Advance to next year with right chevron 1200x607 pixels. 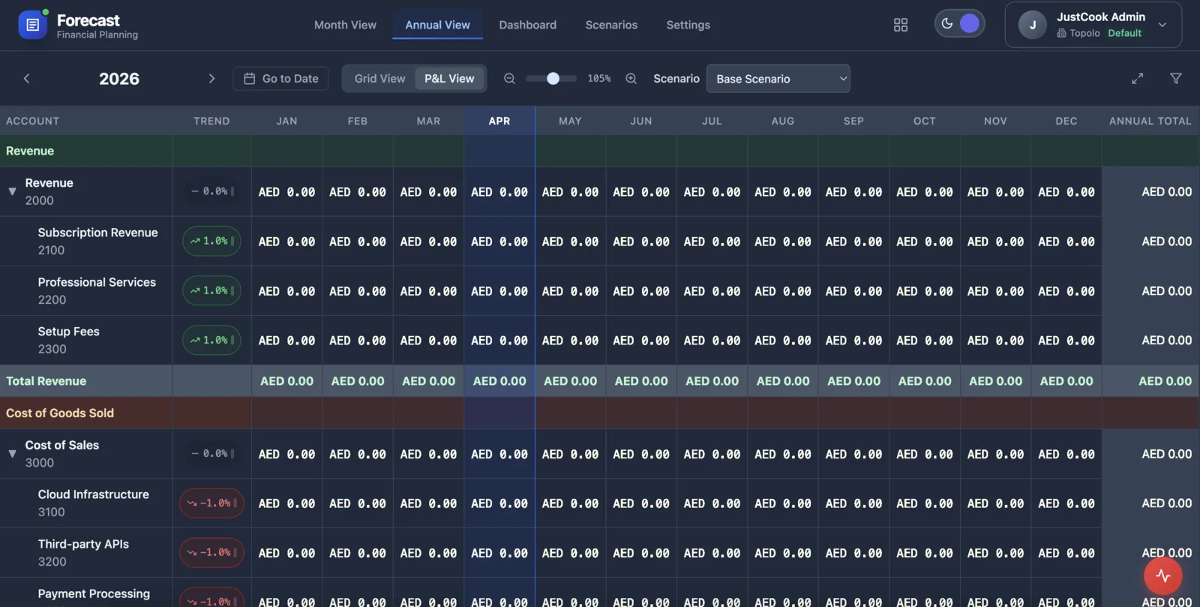coord(211,79)
